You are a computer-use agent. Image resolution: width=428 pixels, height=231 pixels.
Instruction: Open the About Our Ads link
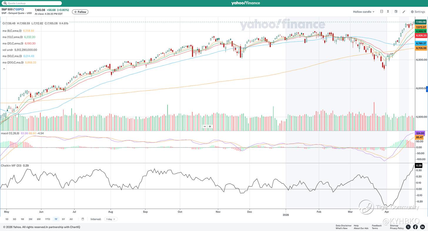[x=361, y=228]
